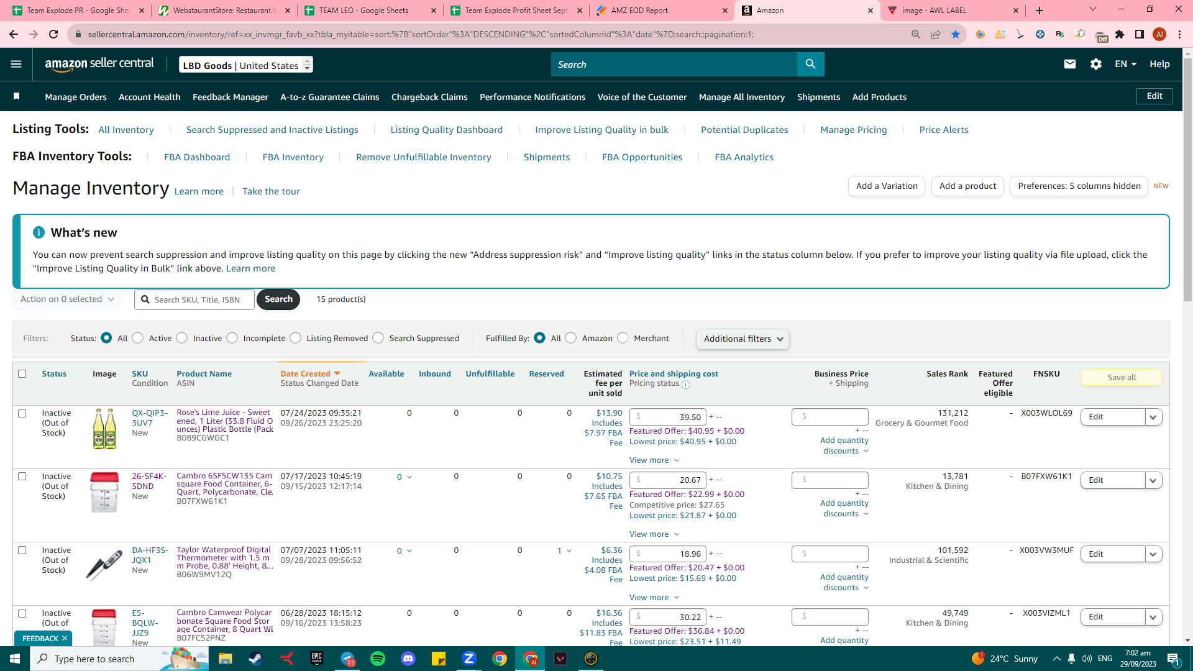
Task: Open Voice of the Customer menu item
Action: click(x=642, y=97)
